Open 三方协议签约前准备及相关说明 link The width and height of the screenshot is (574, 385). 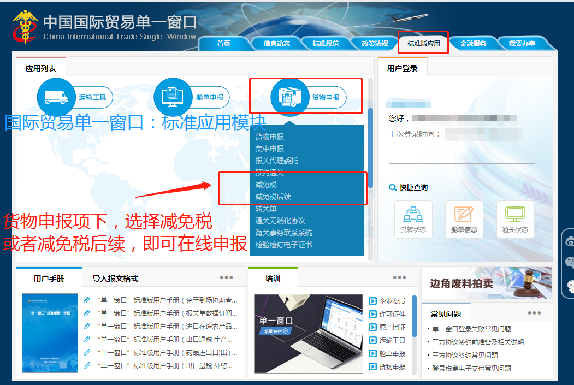478,342
